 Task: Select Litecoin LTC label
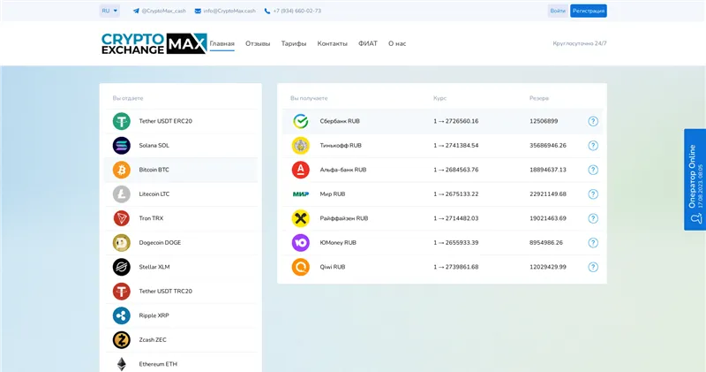[x=154, y=194]
